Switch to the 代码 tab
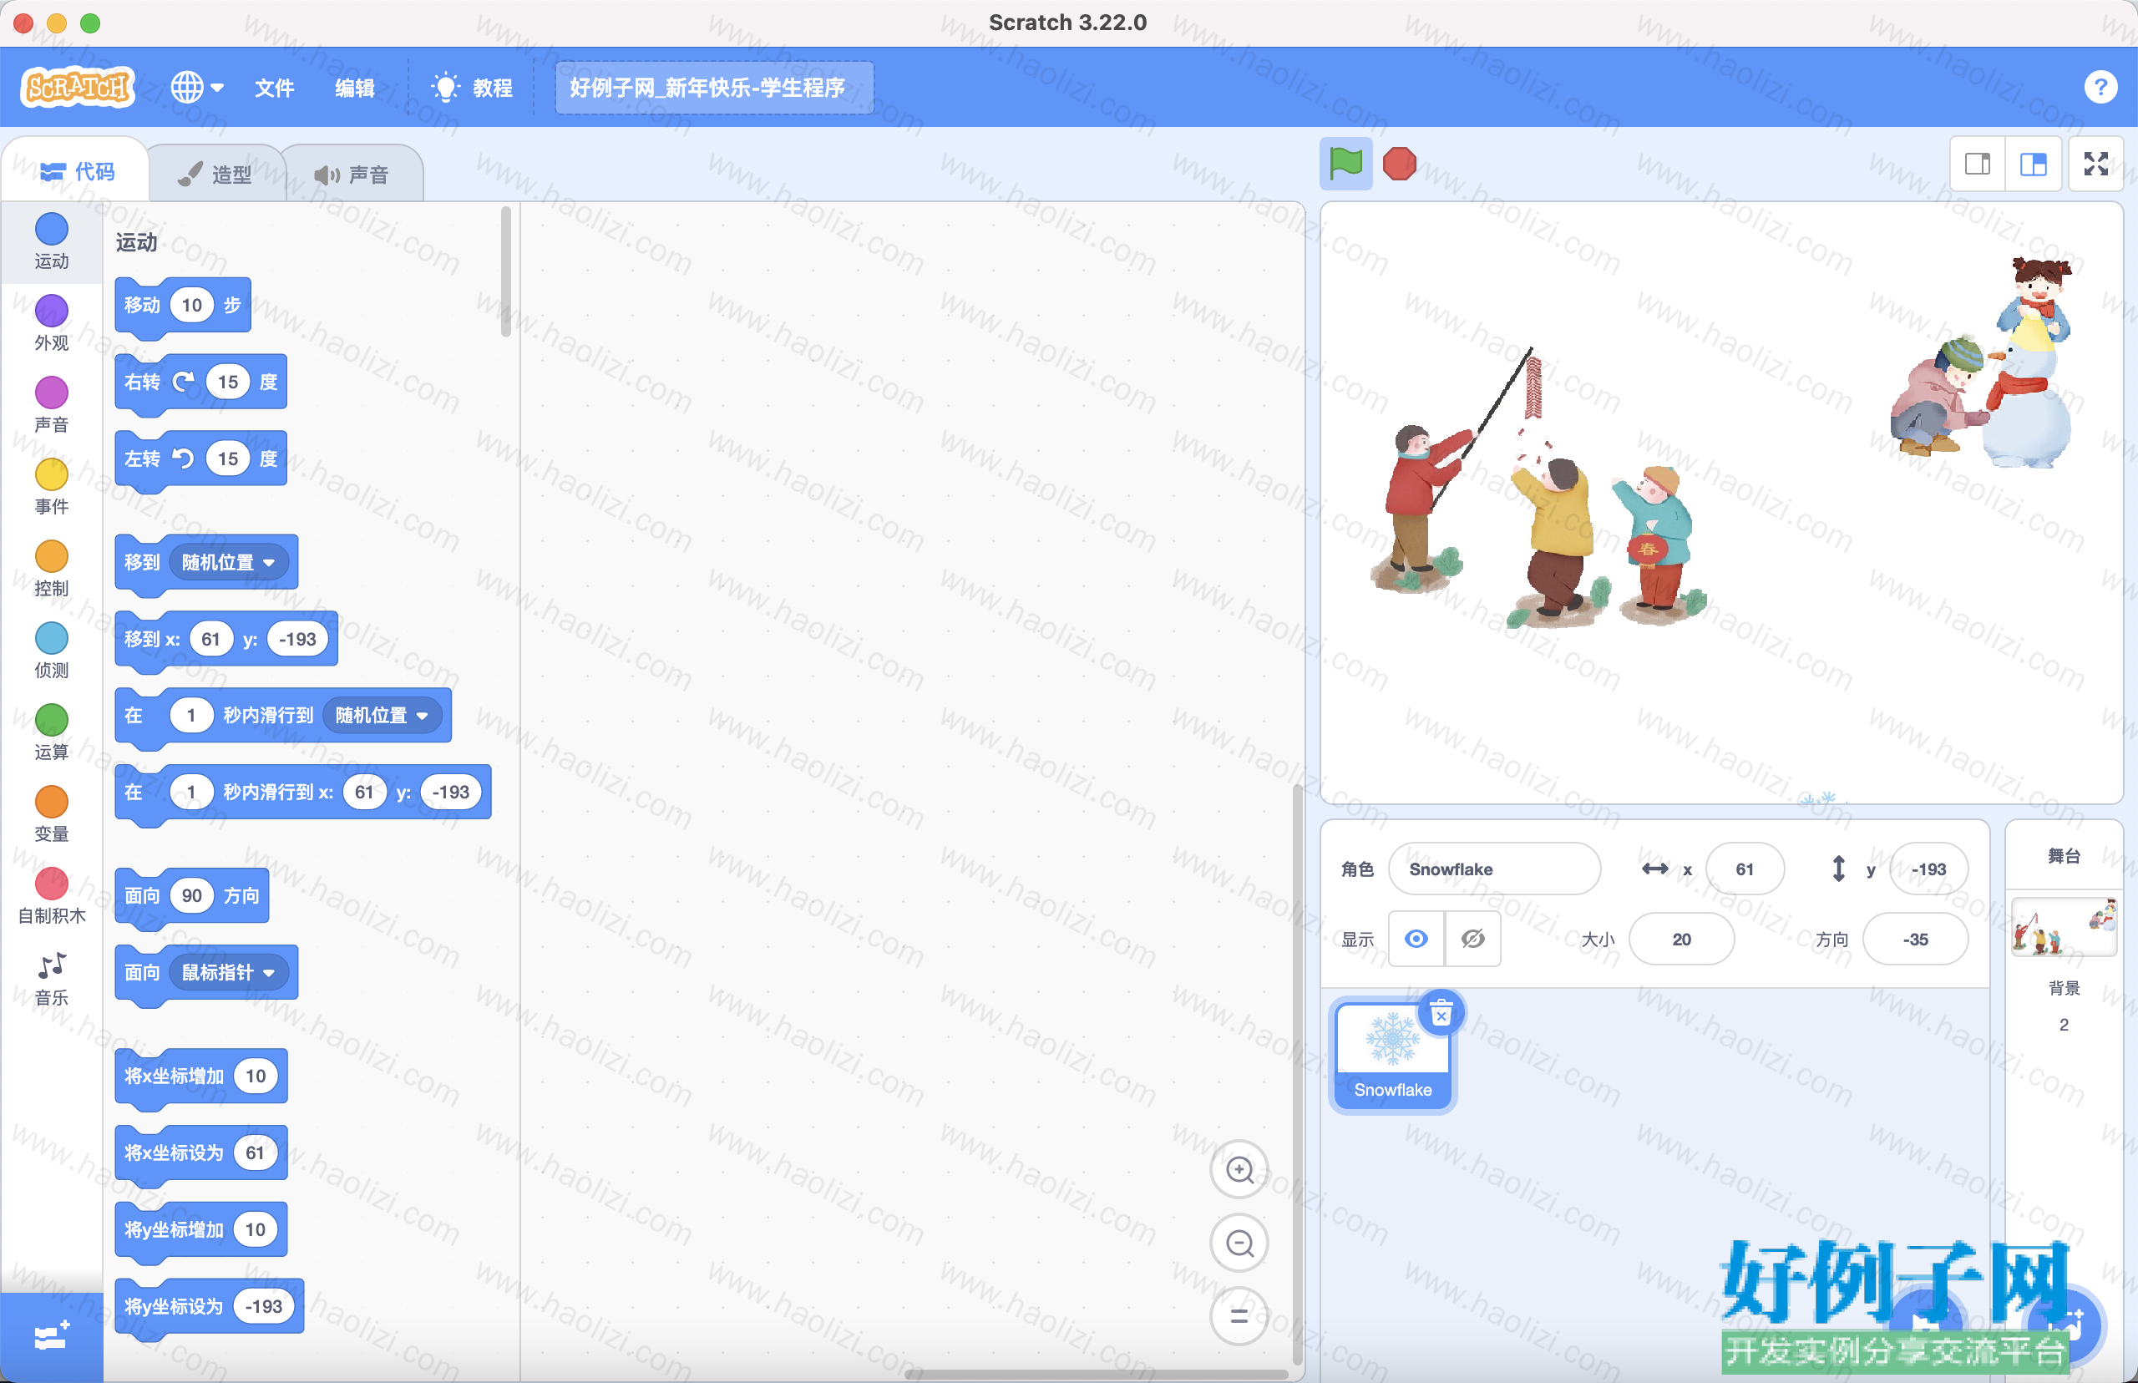2138x1383 pixels. [77, 170]
